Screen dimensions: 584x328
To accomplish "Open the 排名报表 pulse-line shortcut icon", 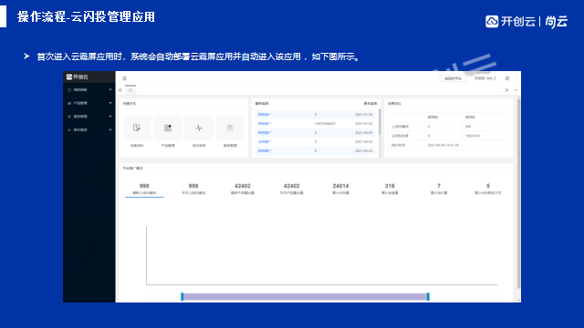I will (x=199, y=128).
